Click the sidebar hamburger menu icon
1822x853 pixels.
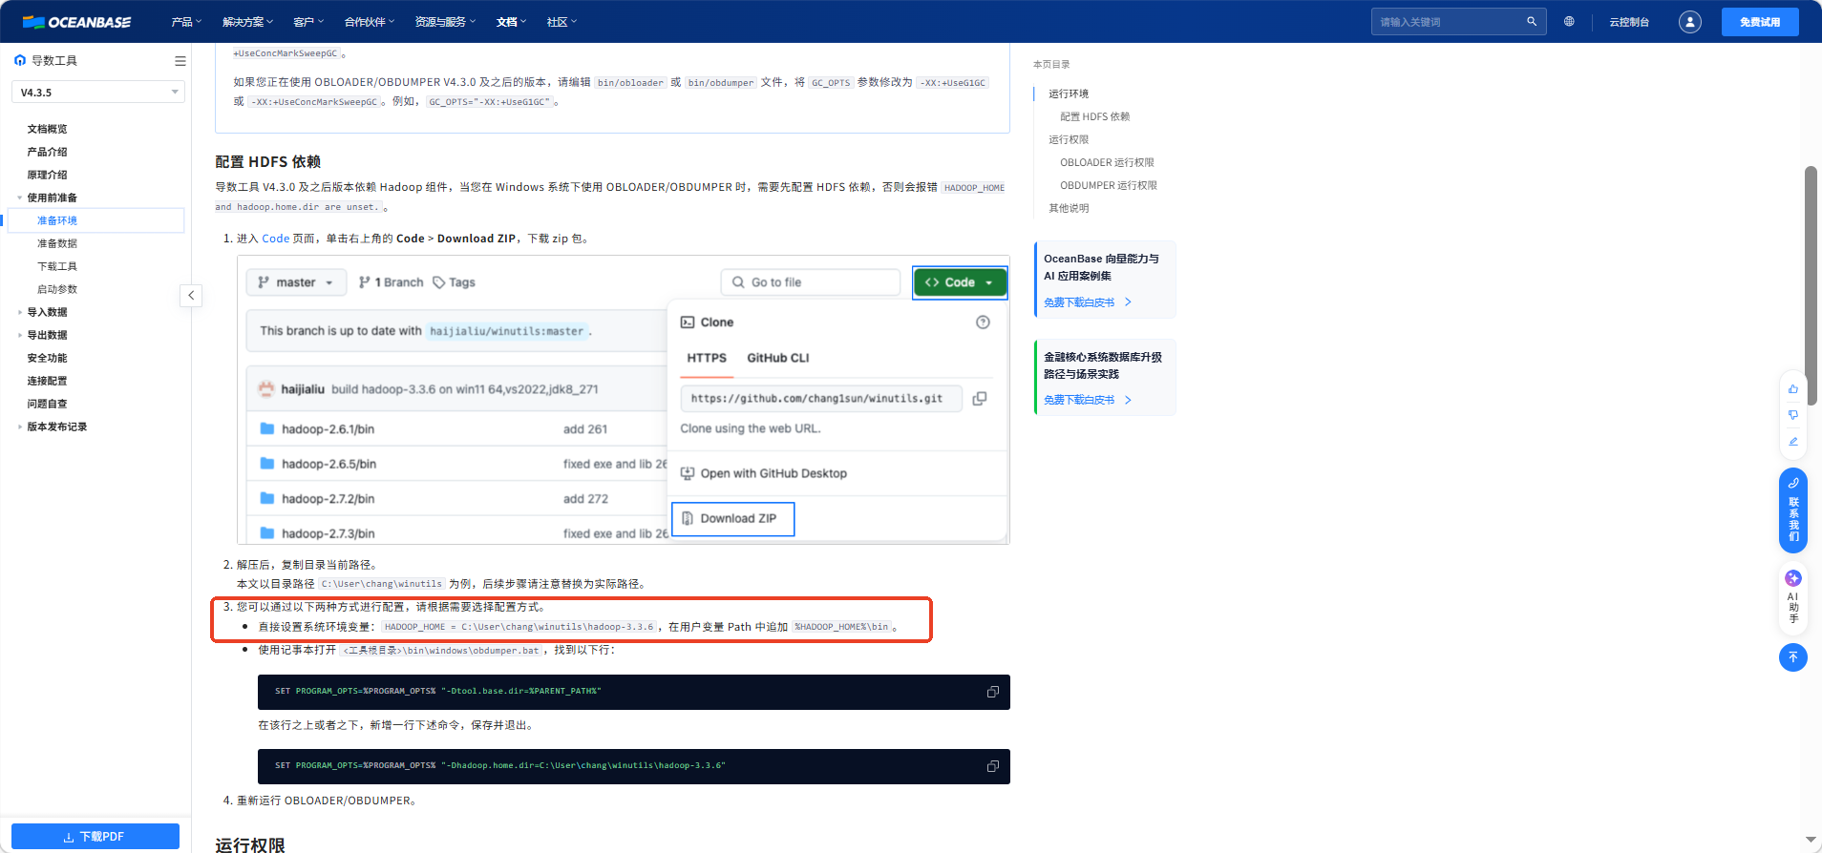pyautogui.click(x=180, y=61)
